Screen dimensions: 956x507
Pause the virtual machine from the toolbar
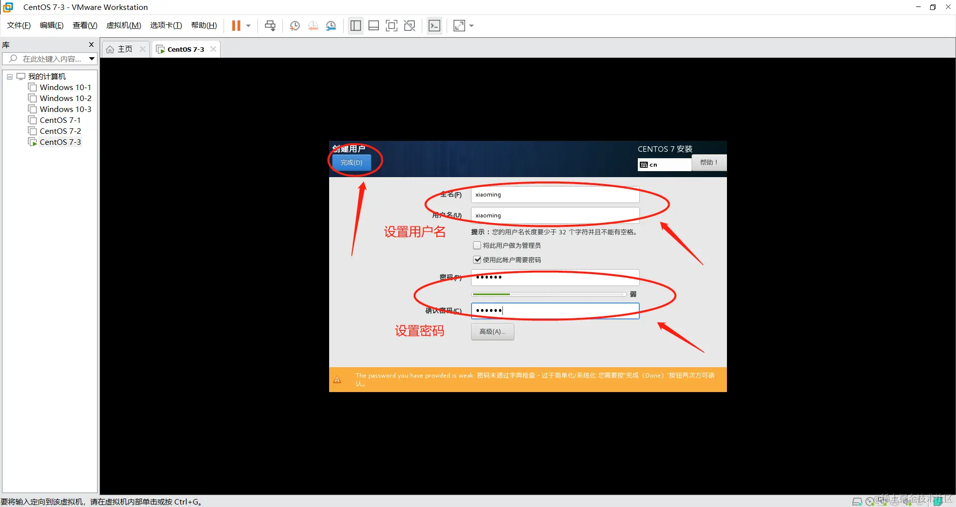tap(236, 26)
